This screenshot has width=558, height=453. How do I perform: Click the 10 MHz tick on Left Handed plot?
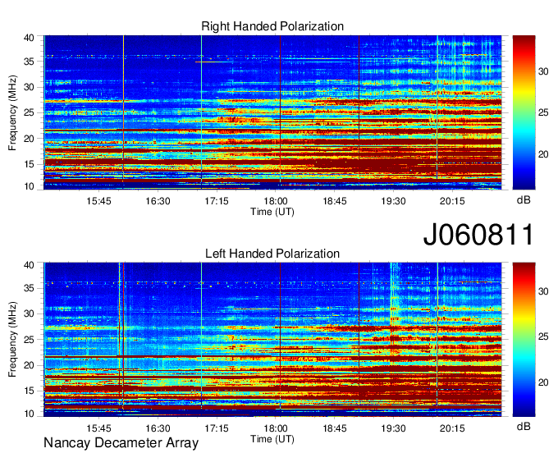[29, 414]
